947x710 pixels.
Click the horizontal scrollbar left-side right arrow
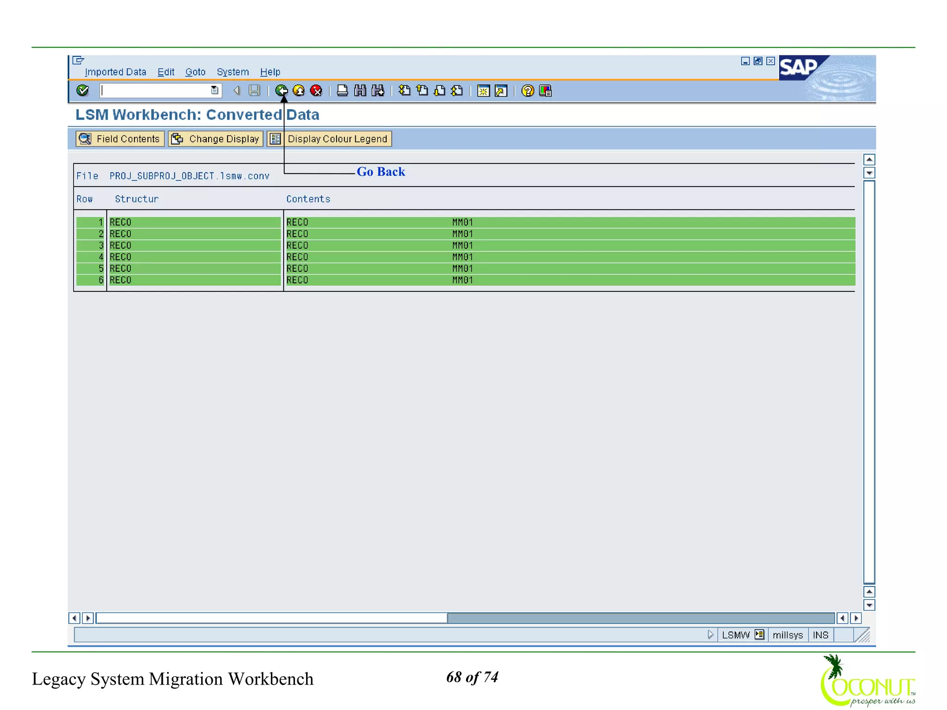click(x=88, y=618)
